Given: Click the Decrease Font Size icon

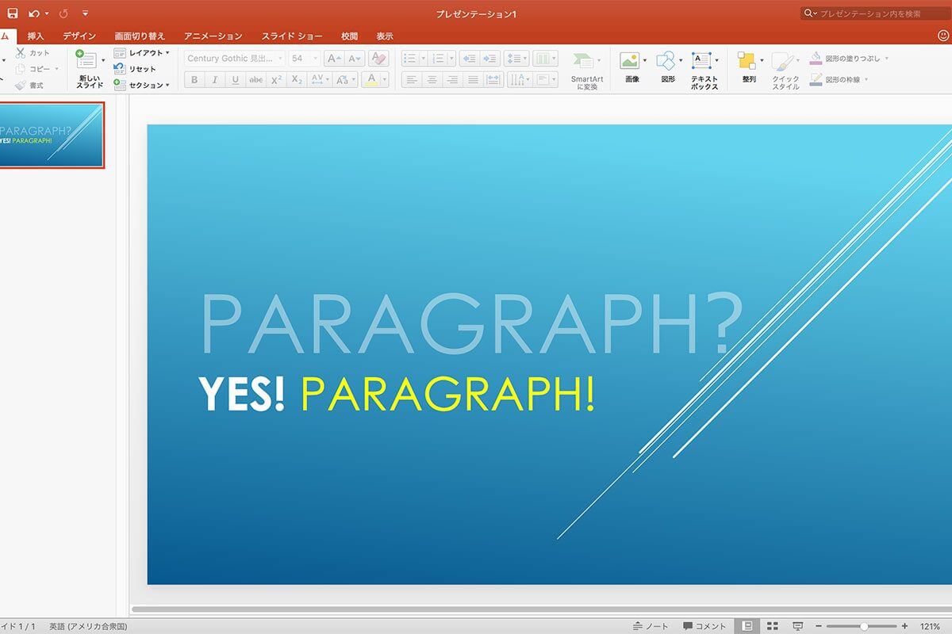Looking at the screenshot, I should (354, 59).
